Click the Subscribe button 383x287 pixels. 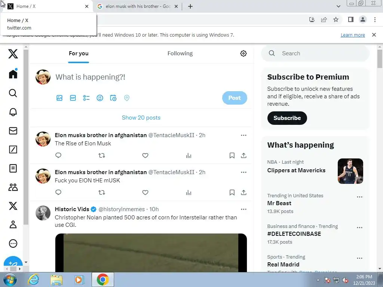point(287,118)
